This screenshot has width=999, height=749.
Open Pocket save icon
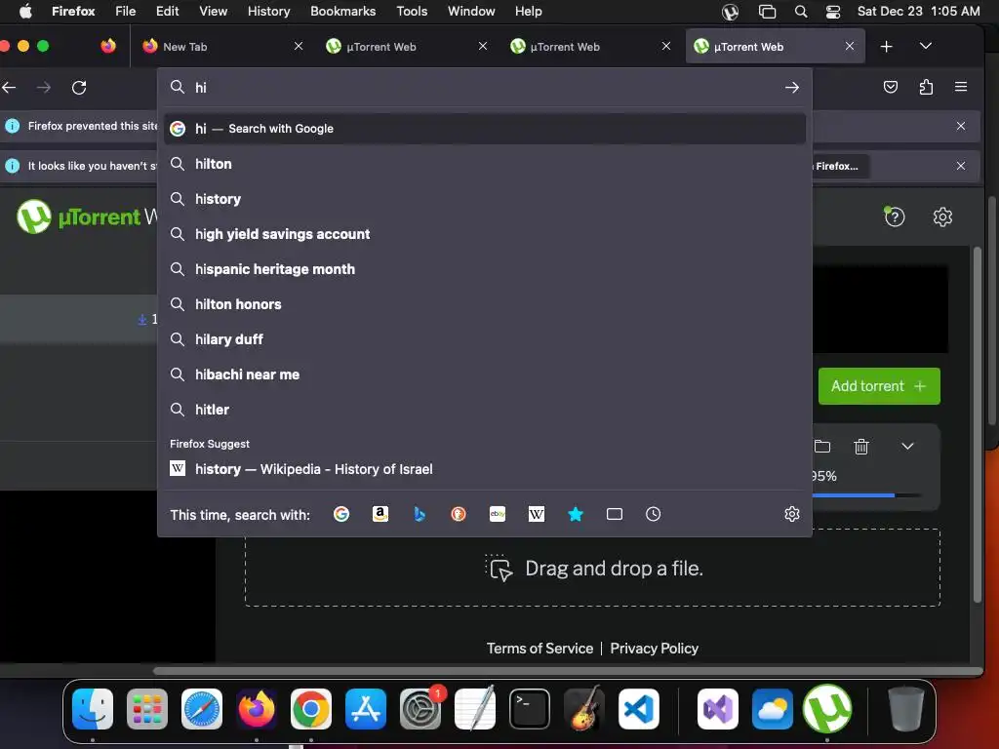(x=891, y=87)
